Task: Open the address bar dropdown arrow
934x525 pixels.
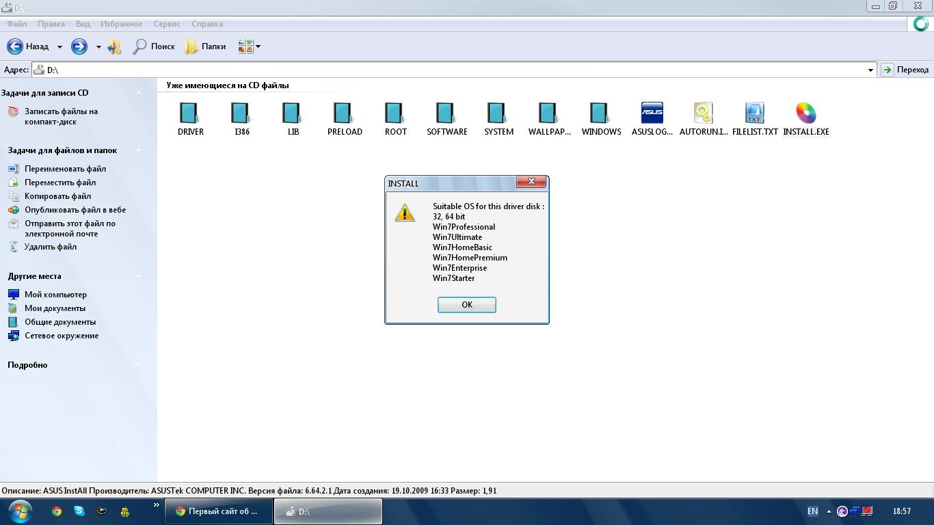Action: 870,70
